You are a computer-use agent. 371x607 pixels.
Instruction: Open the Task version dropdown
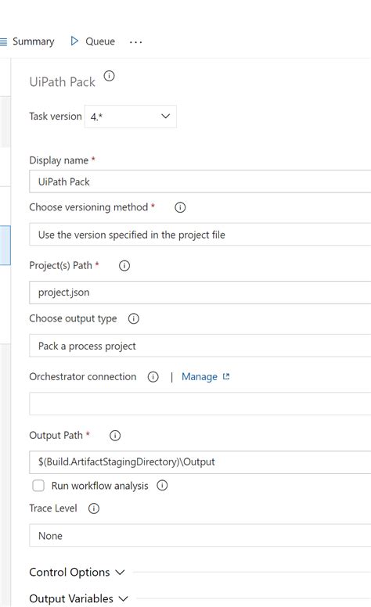click(x=131, y=117)
